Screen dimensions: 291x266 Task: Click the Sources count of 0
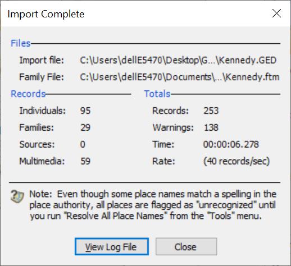83,144
